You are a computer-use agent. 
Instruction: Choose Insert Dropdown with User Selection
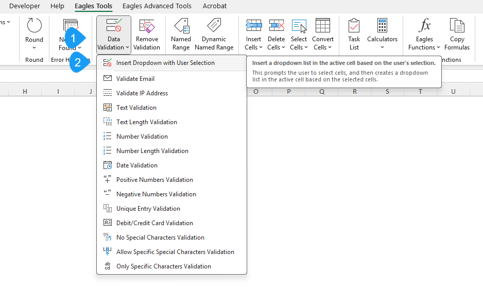[x=171, y=63]
